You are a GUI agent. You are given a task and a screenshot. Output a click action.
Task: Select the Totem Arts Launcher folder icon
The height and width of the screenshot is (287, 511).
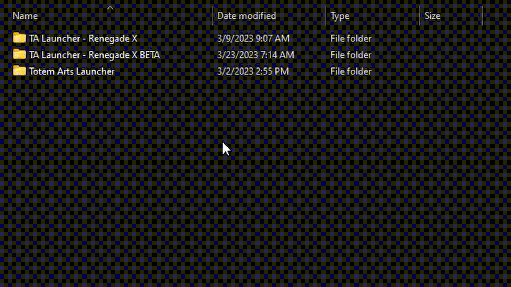point(19,71)
